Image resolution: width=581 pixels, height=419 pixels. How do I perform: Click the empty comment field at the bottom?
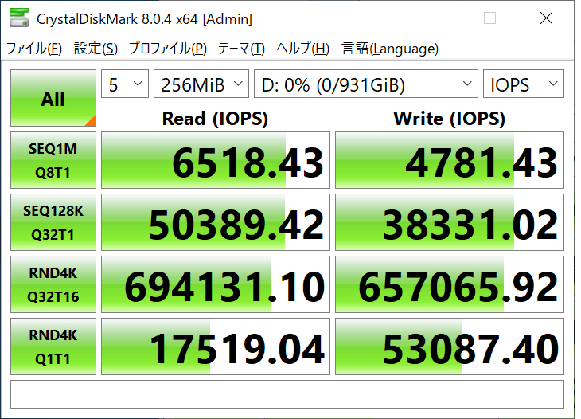pos(287,394)
